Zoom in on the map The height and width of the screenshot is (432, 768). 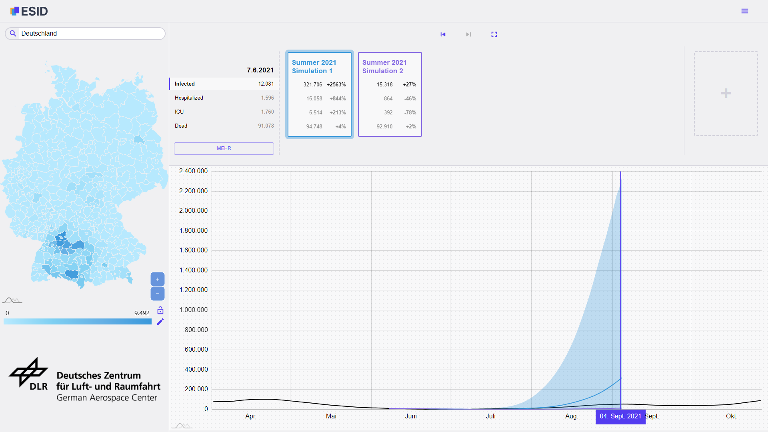pos(158,279)
